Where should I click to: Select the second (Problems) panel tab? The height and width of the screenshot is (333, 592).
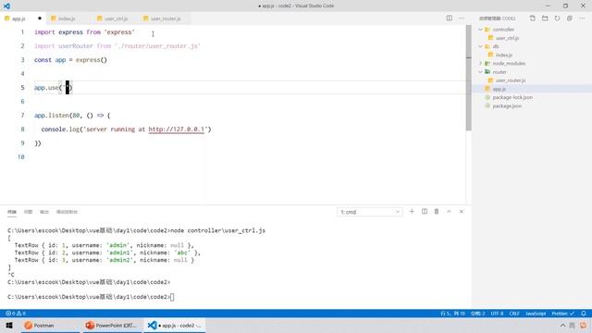point(28,212)
